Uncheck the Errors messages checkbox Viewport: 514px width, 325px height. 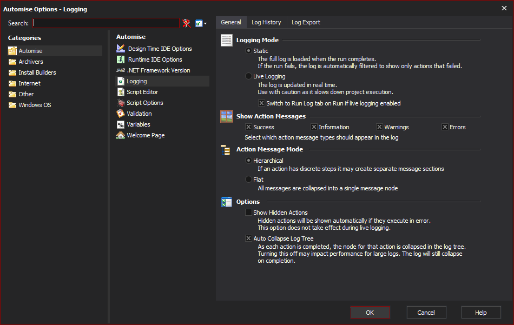(445, 127)
